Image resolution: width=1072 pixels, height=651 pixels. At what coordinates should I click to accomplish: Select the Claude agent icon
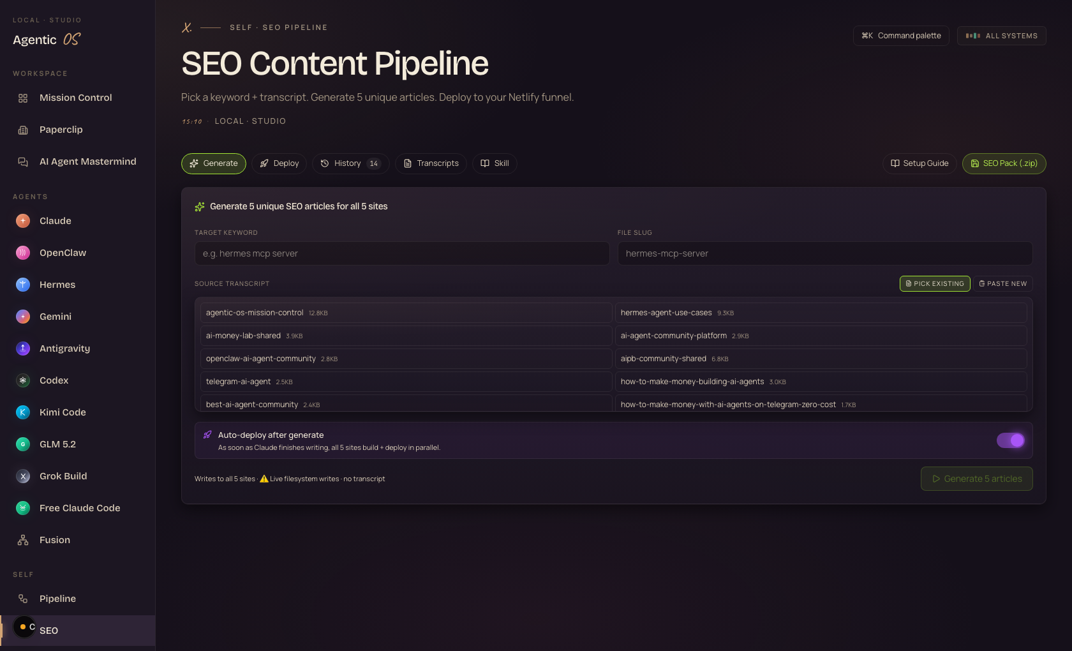pyautogui.click(x=23, y=221)
